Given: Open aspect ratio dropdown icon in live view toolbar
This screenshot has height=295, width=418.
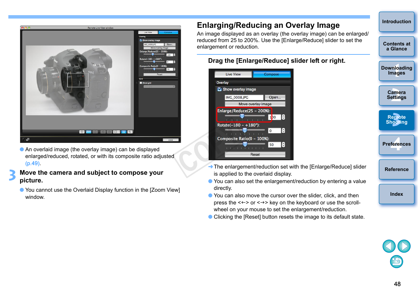Looking at the screenshot, I should point(116,132).
